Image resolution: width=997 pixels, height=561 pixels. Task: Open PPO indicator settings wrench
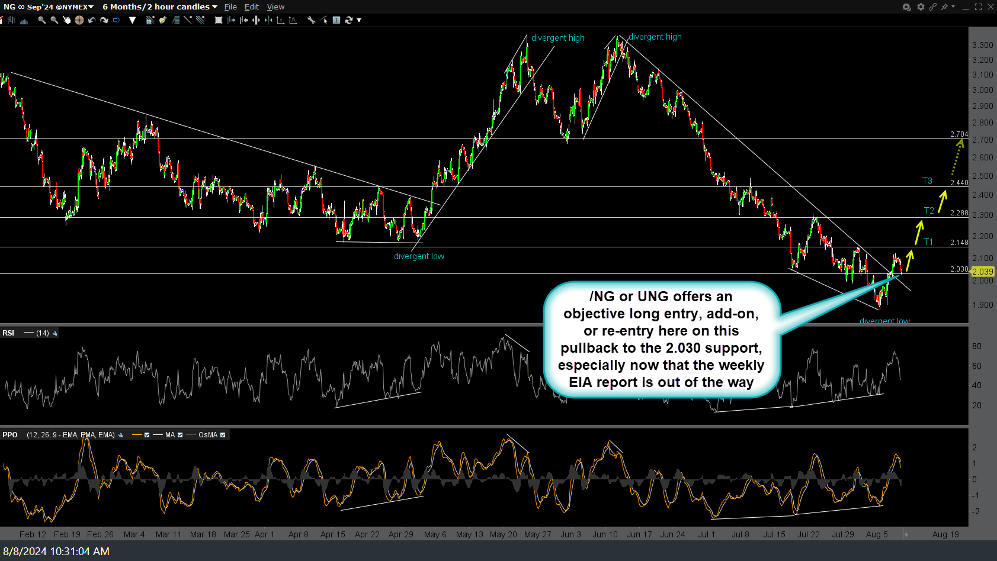[x=121, y=435]
